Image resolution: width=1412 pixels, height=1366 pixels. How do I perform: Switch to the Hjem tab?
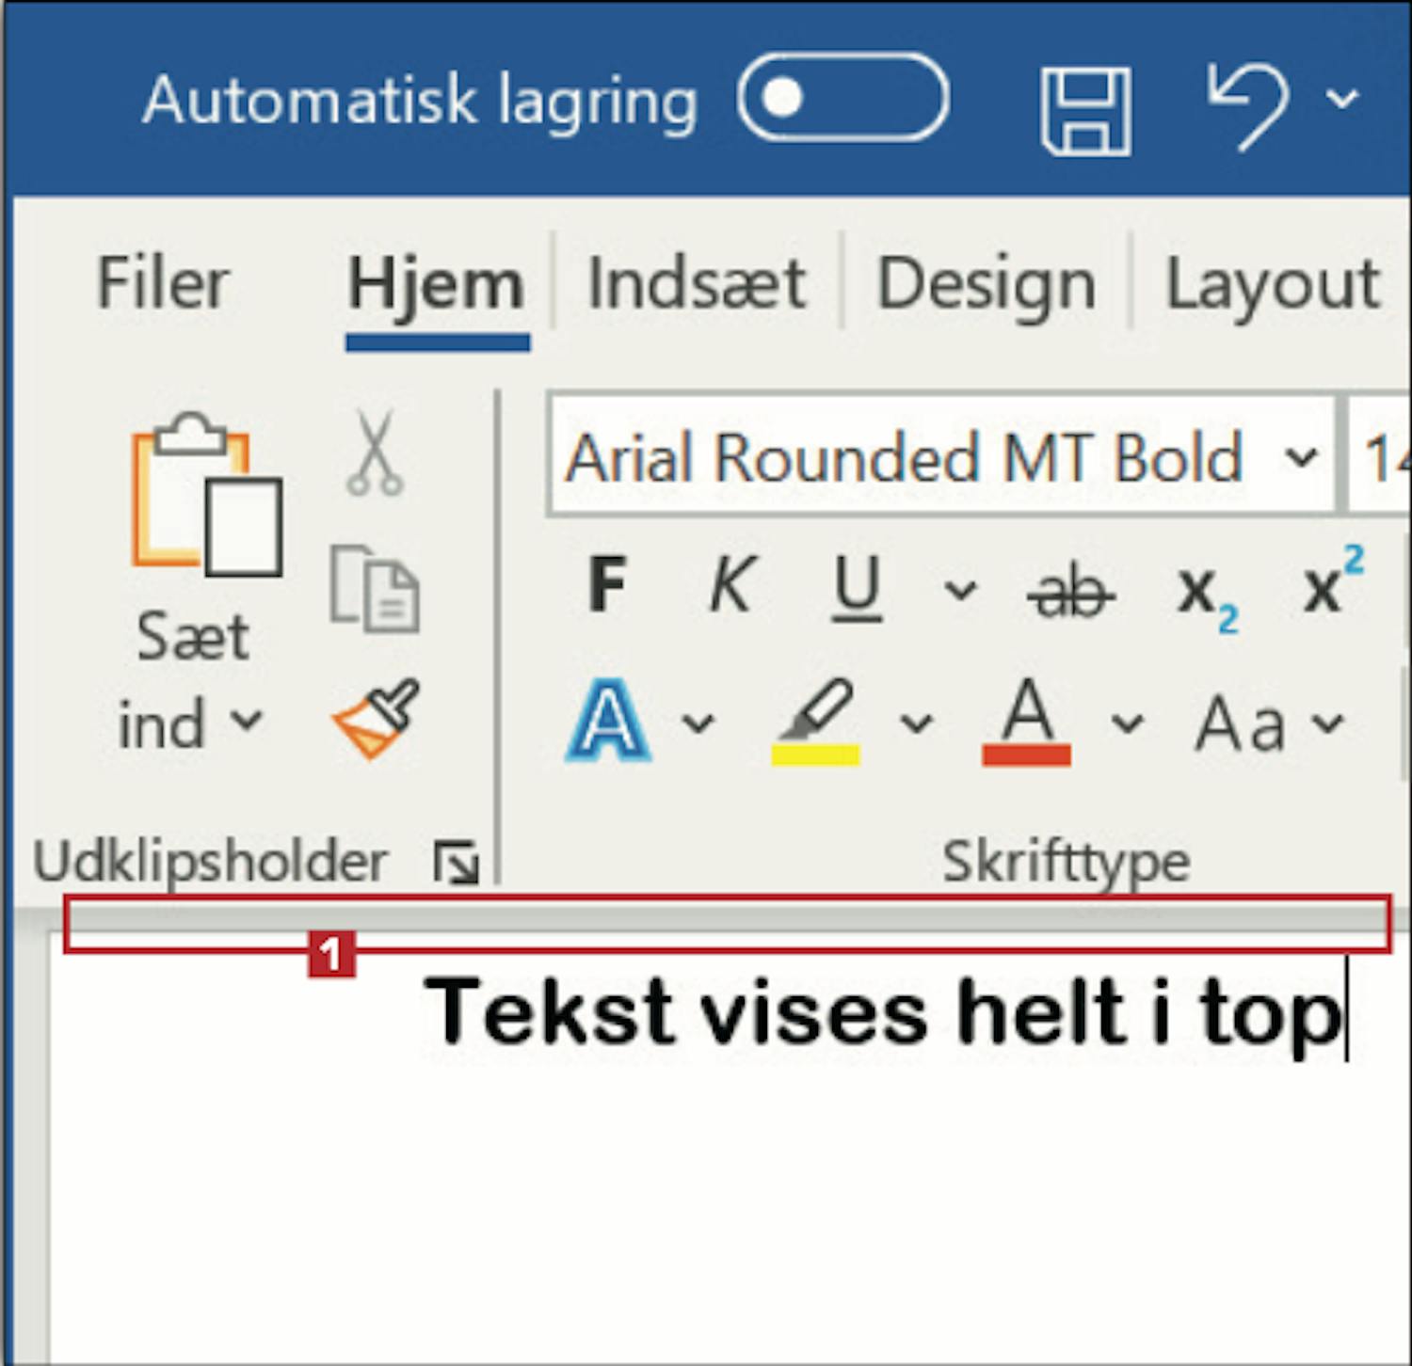[x=436, y=284]
